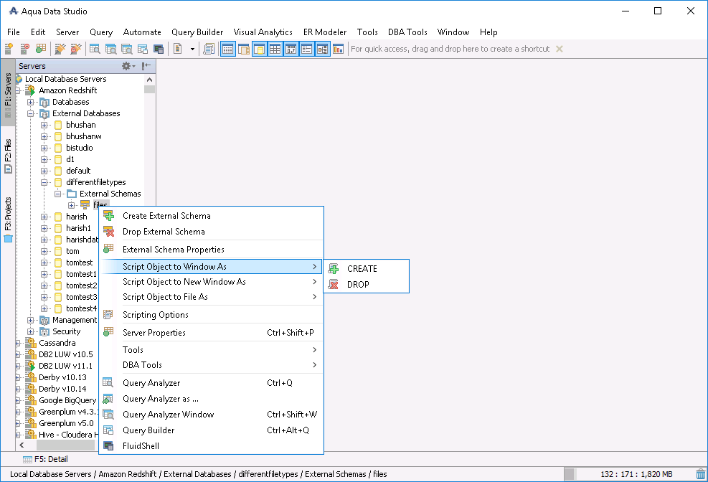Choose Drop External Schema

[164, 232]
